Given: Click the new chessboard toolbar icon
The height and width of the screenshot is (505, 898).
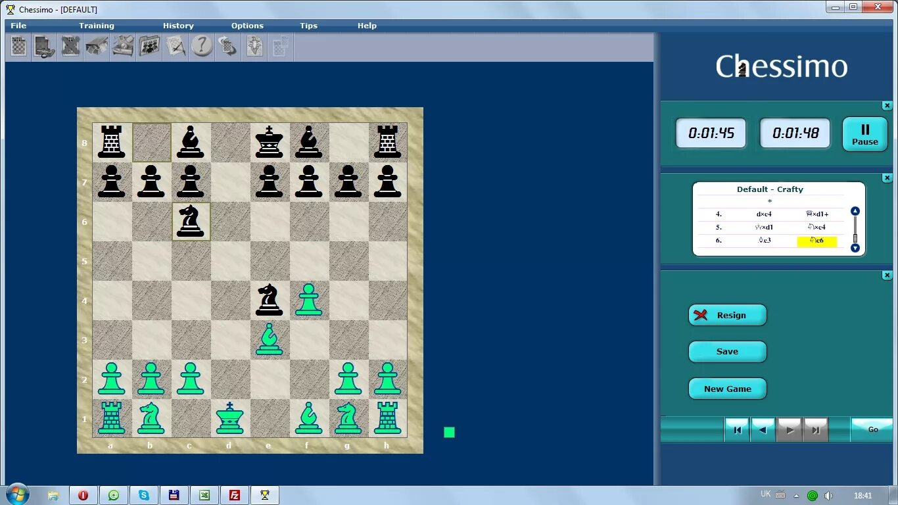Looking at the screenshot, I should [x=18, y=47].
